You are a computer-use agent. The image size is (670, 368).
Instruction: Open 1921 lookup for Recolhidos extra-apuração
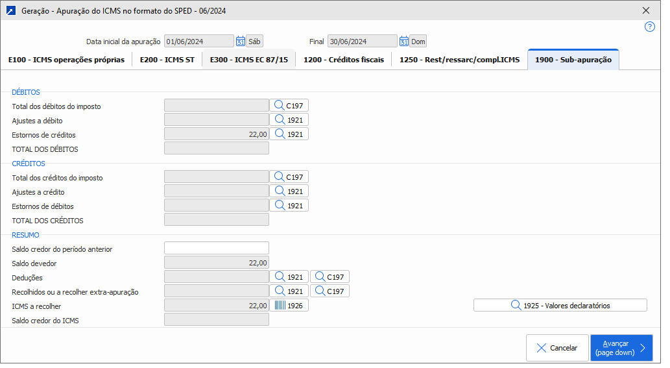coord(289,291)
